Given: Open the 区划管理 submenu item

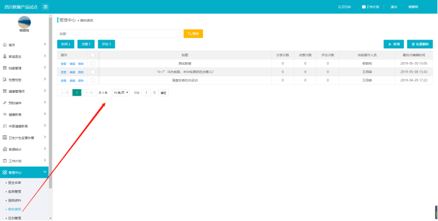Looking at the screenshot, I should (15, 218).
